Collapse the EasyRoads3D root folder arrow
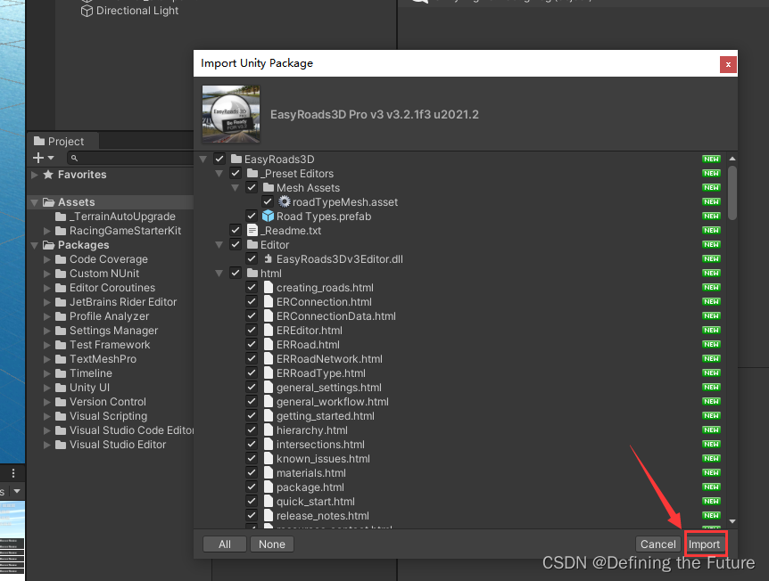The image size is (769, 581). pyautogui.click(x=203, y=160)
